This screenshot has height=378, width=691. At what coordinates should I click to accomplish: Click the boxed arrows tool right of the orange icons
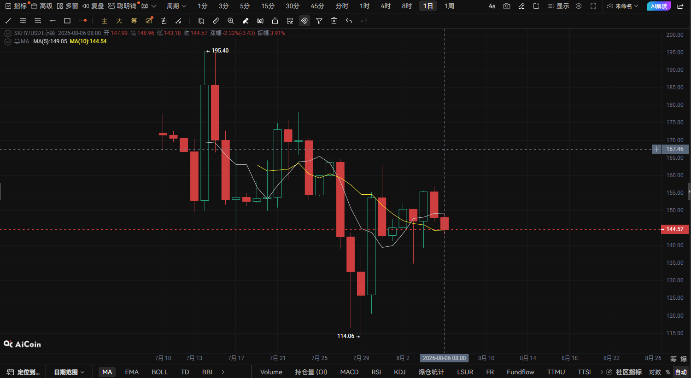click(164, 21)
